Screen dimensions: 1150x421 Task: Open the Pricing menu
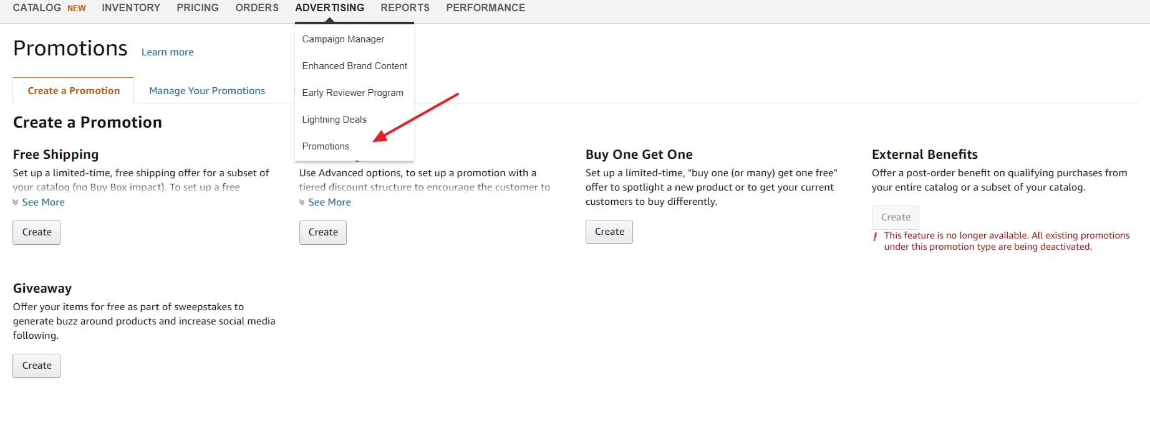pyautogui.click(x=198, y=7)
